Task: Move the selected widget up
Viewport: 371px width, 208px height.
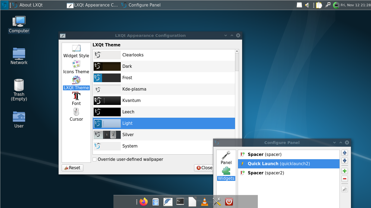Action: pos(344,153)
